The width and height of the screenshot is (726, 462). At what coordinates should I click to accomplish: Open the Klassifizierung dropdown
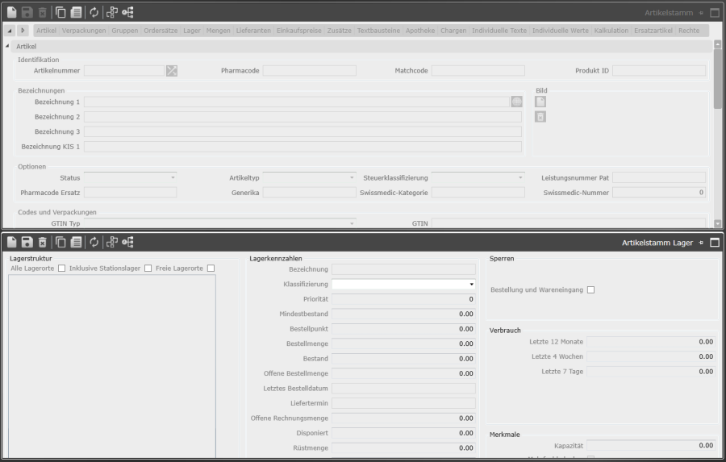(x=471, y=285)
